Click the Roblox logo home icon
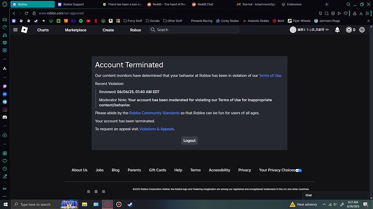The height and width of the screenshot is (209, 373). tap(24, 30)
